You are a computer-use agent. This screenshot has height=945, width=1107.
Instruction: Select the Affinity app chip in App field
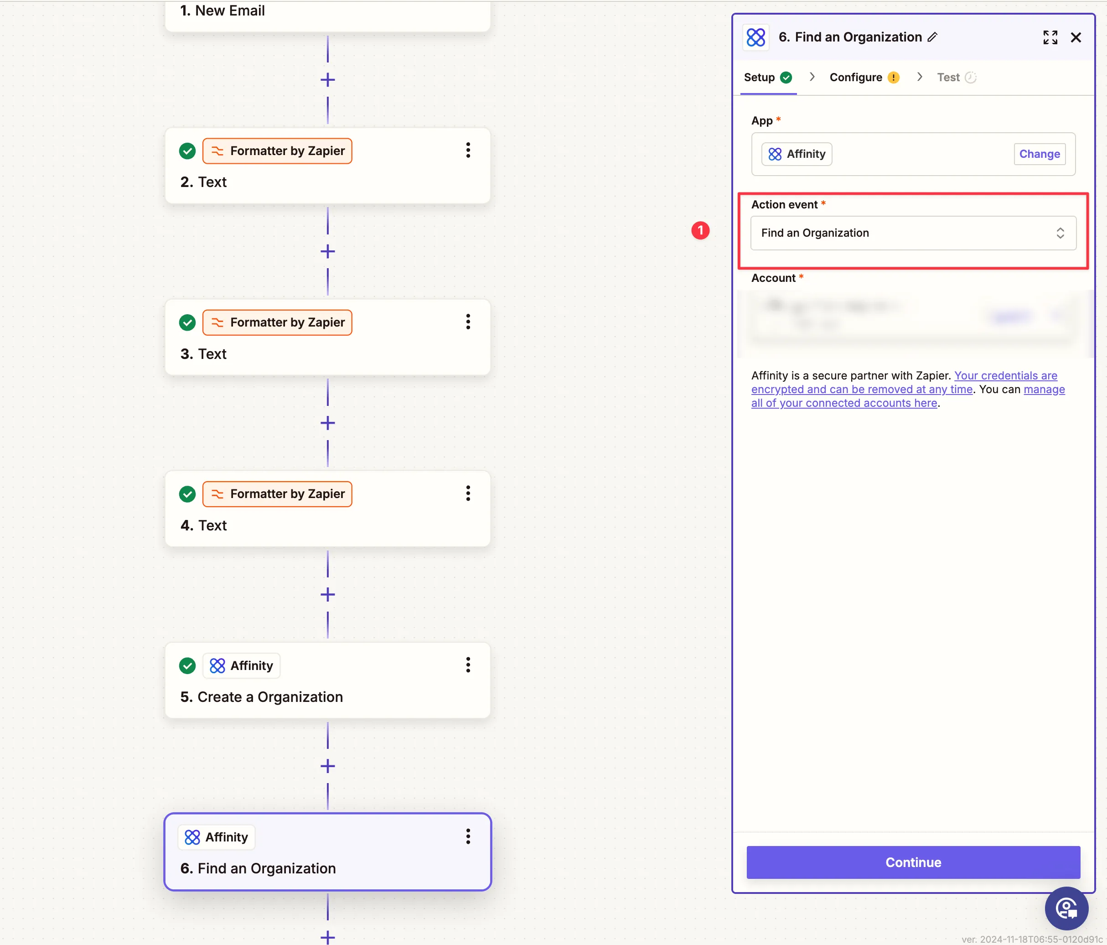[797, 154]
